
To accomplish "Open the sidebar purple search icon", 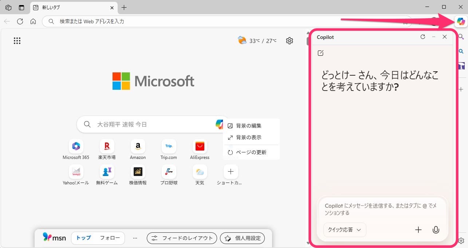I will click(x=461, y=37).
